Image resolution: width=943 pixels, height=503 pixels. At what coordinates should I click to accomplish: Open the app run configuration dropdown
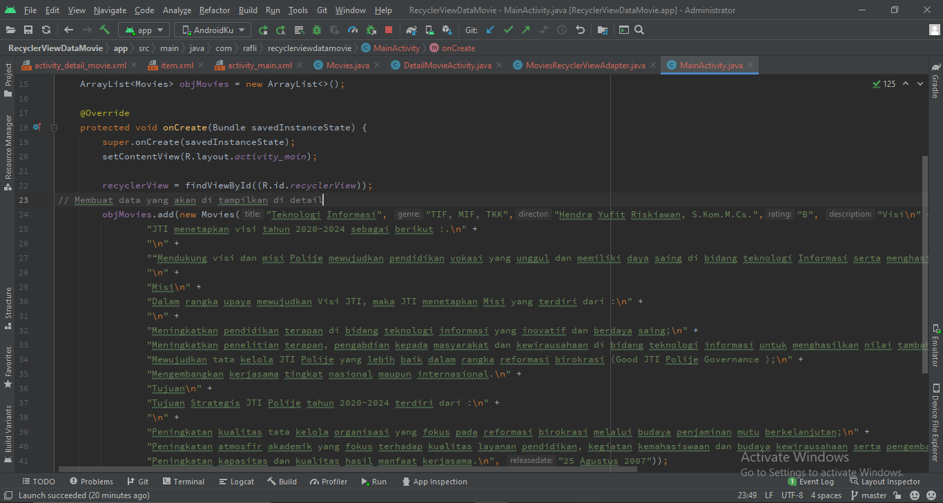pyautogui.click(x=144, y=30)
